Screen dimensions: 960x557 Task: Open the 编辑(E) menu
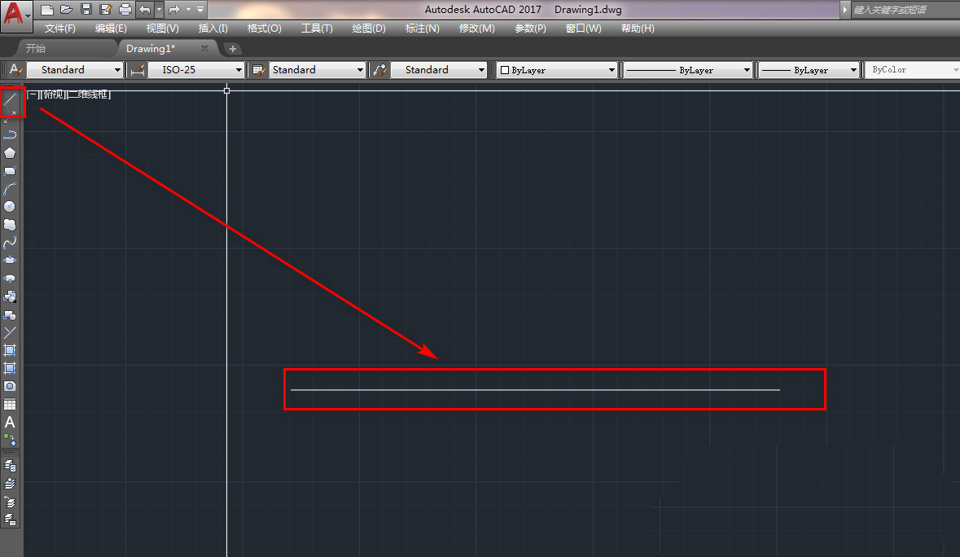[x=111, y=29]
